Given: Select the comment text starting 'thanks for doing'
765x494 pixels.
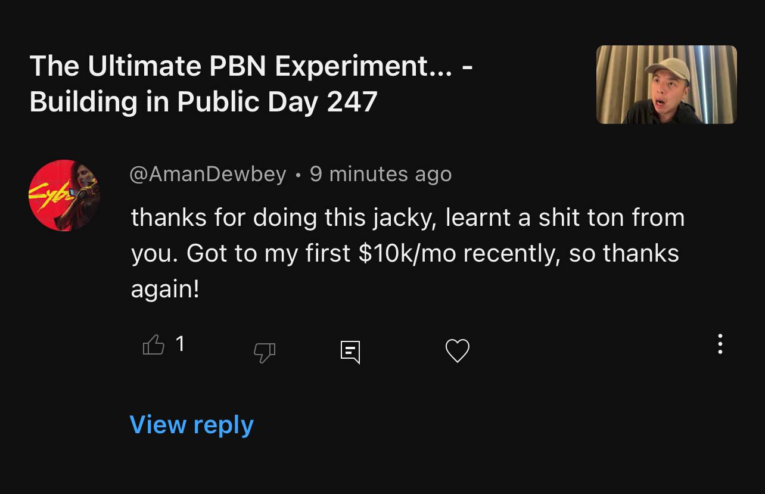Looking at the screenshot, I should coord(408,253).
